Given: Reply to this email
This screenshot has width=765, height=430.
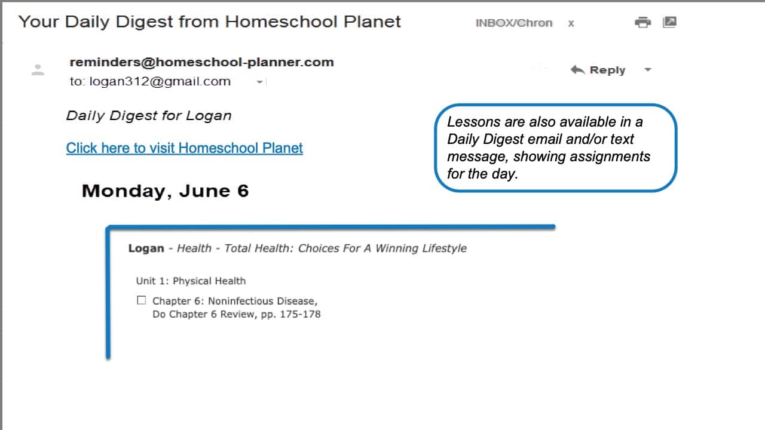Looking at the screenshot, I should tap(598, 70).
